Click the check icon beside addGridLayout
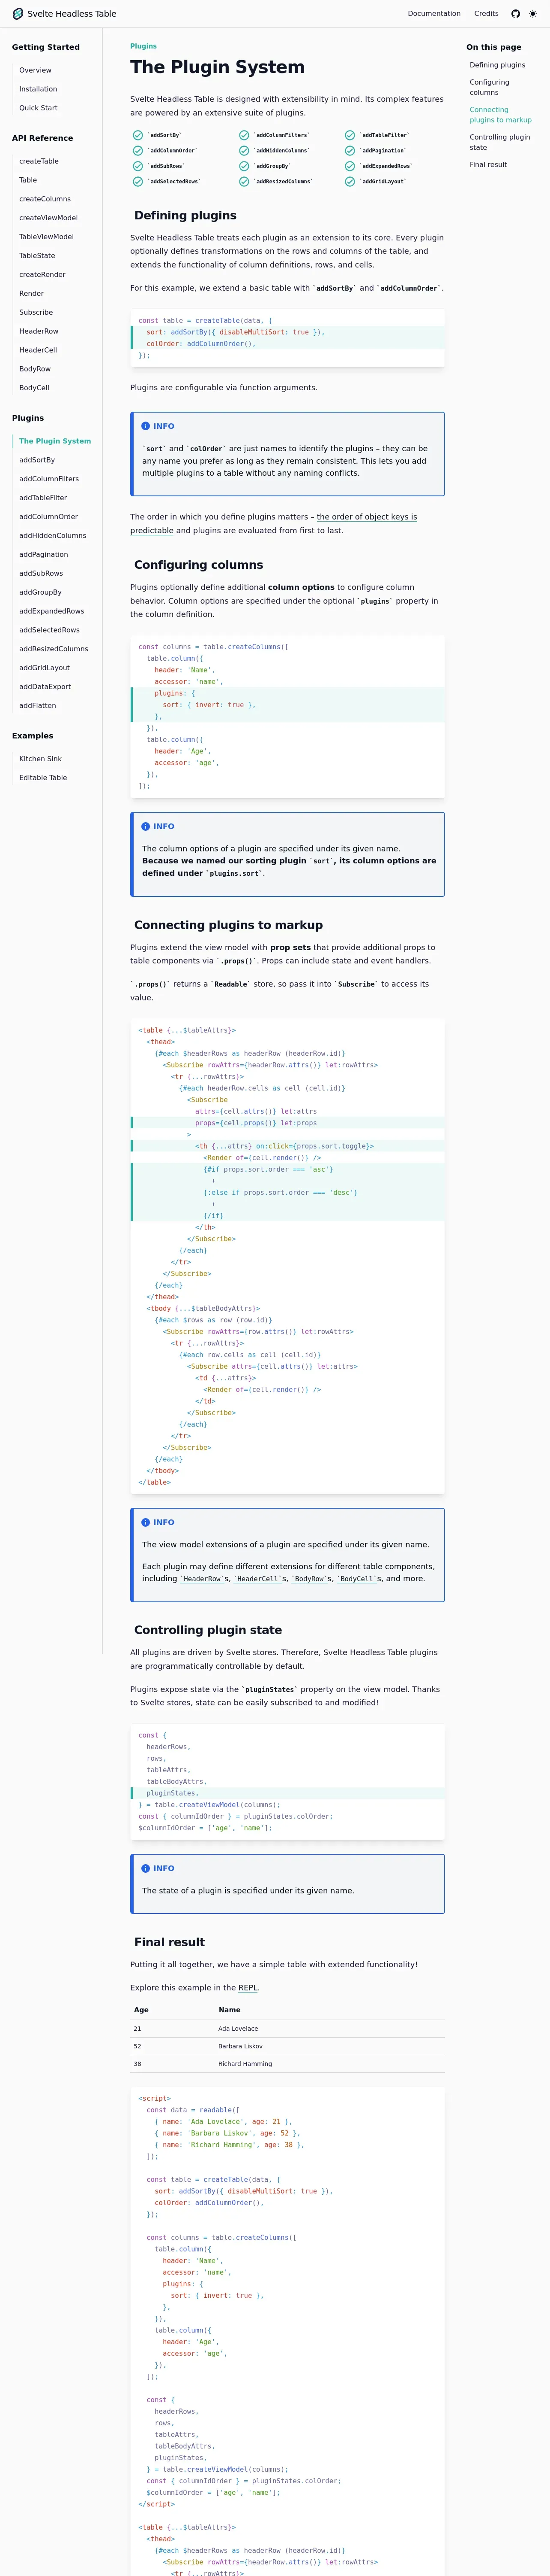The image size is (550, 2576). pyautogui.click(x=350, y=182)
